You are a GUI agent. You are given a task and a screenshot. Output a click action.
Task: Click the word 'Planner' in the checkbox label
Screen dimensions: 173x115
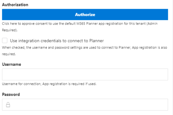click(97, 41)
